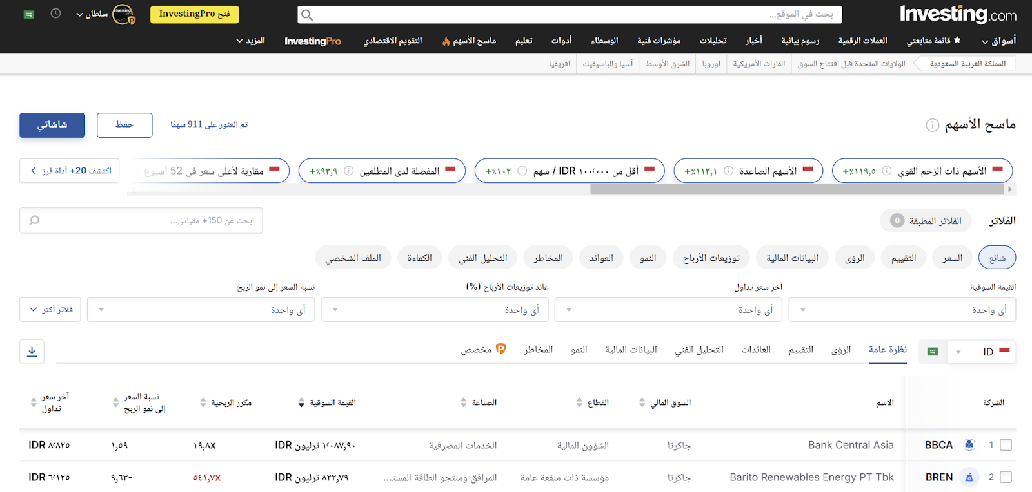Click the Investing.com logo
1032x492 pixels.
(x=958, y=14)
